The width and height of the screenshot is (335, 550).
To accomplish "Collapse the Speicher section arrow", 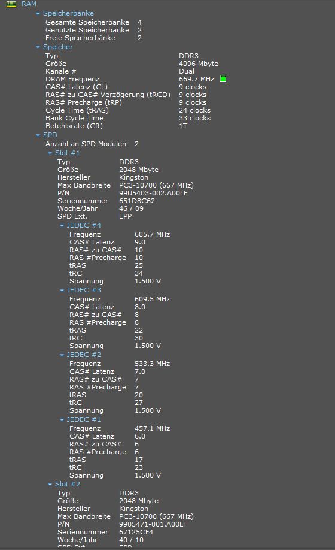I will pyautogui.click(x=38, y=47).
